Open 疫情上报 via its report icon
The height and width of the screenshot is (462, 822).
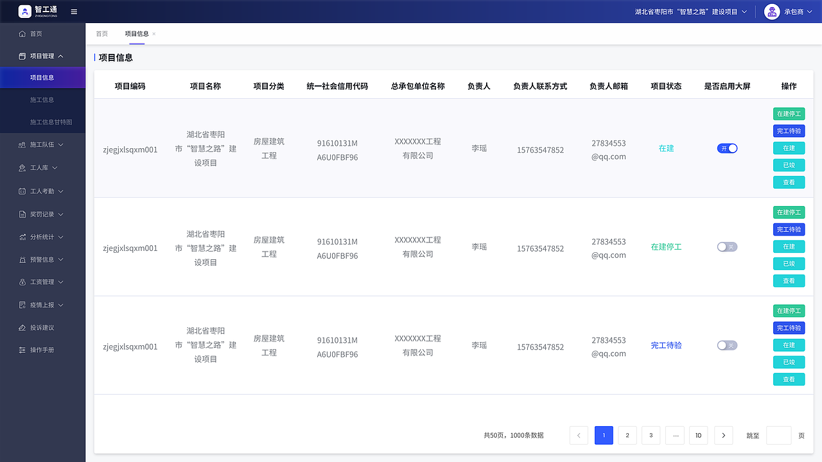[22, 304]
